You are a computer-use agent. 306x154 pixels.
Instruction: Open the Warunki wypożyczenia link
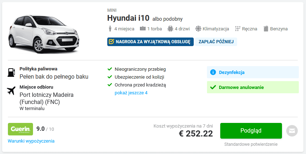pos(31,141)
